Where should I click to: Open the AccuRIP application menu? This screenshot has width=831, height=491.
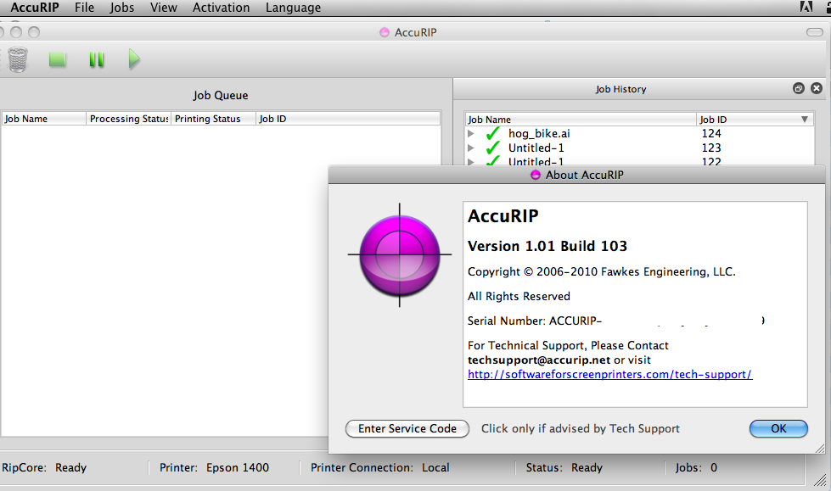(35, 8)
